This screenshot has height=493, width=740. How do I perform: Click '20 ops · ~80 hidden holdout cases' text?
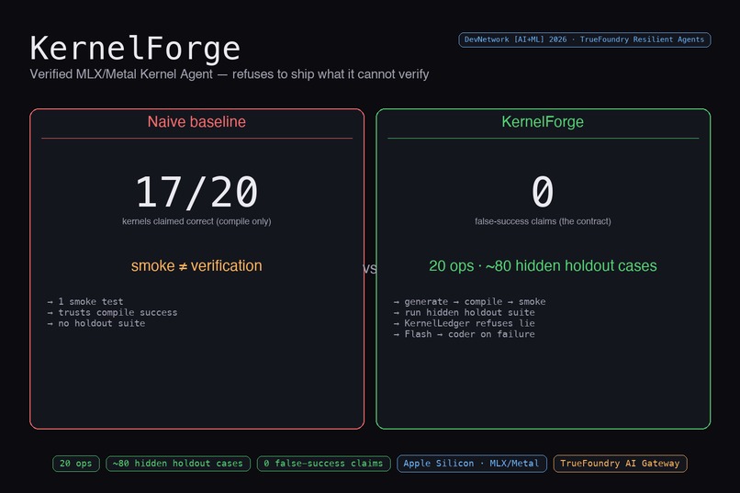click(x=543, y=265)
